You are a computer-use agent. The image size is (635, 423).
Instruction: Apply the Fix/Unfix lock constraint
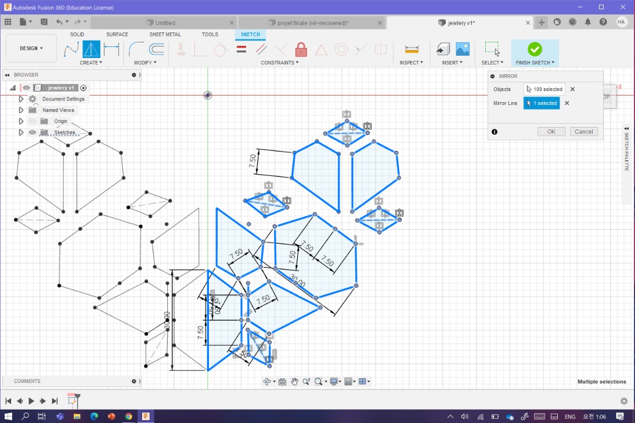click(301, 49)
